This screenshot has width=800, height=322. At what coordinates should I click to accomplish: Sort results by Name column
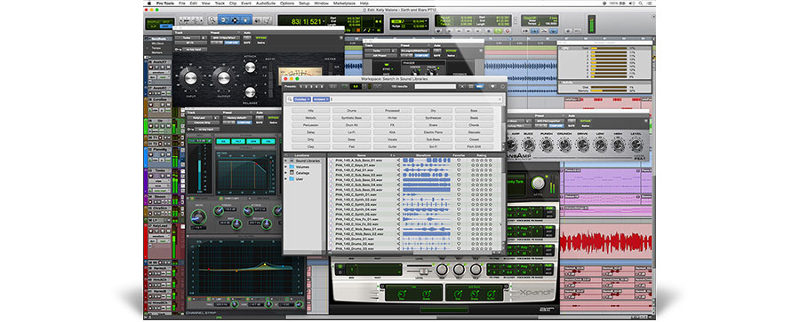(361, 155)
